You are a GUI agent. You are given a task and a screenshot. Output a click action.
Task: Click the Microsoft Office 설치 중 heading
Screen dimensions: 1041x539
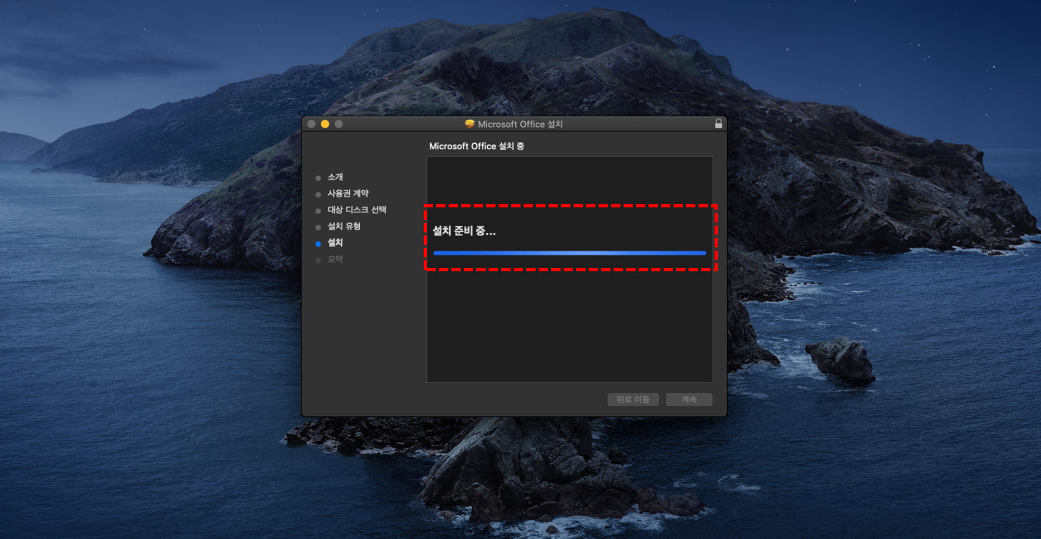tap(476, 147)
